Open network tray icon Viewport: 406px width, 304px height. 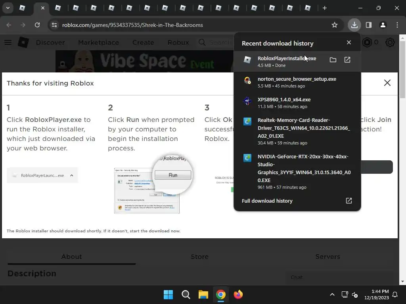(345, 294)
